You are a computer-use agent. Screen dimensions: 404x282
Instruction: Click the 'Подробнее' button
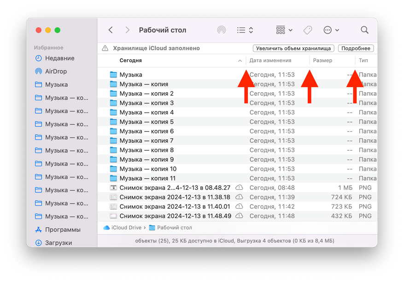356,48
